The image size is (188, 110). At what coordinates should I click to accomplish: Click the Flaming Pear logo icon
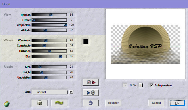7,104
